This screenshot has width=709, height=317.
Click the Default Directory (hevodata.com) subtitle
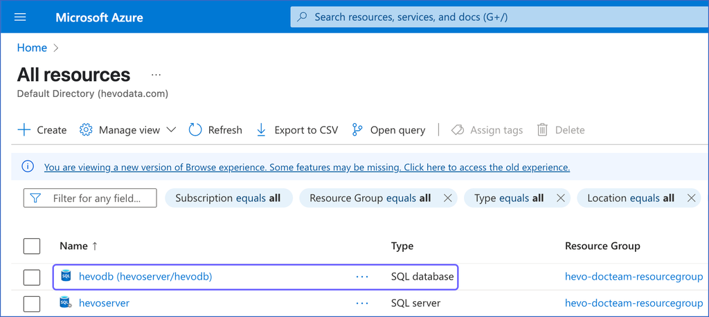(x=92, y=94)
